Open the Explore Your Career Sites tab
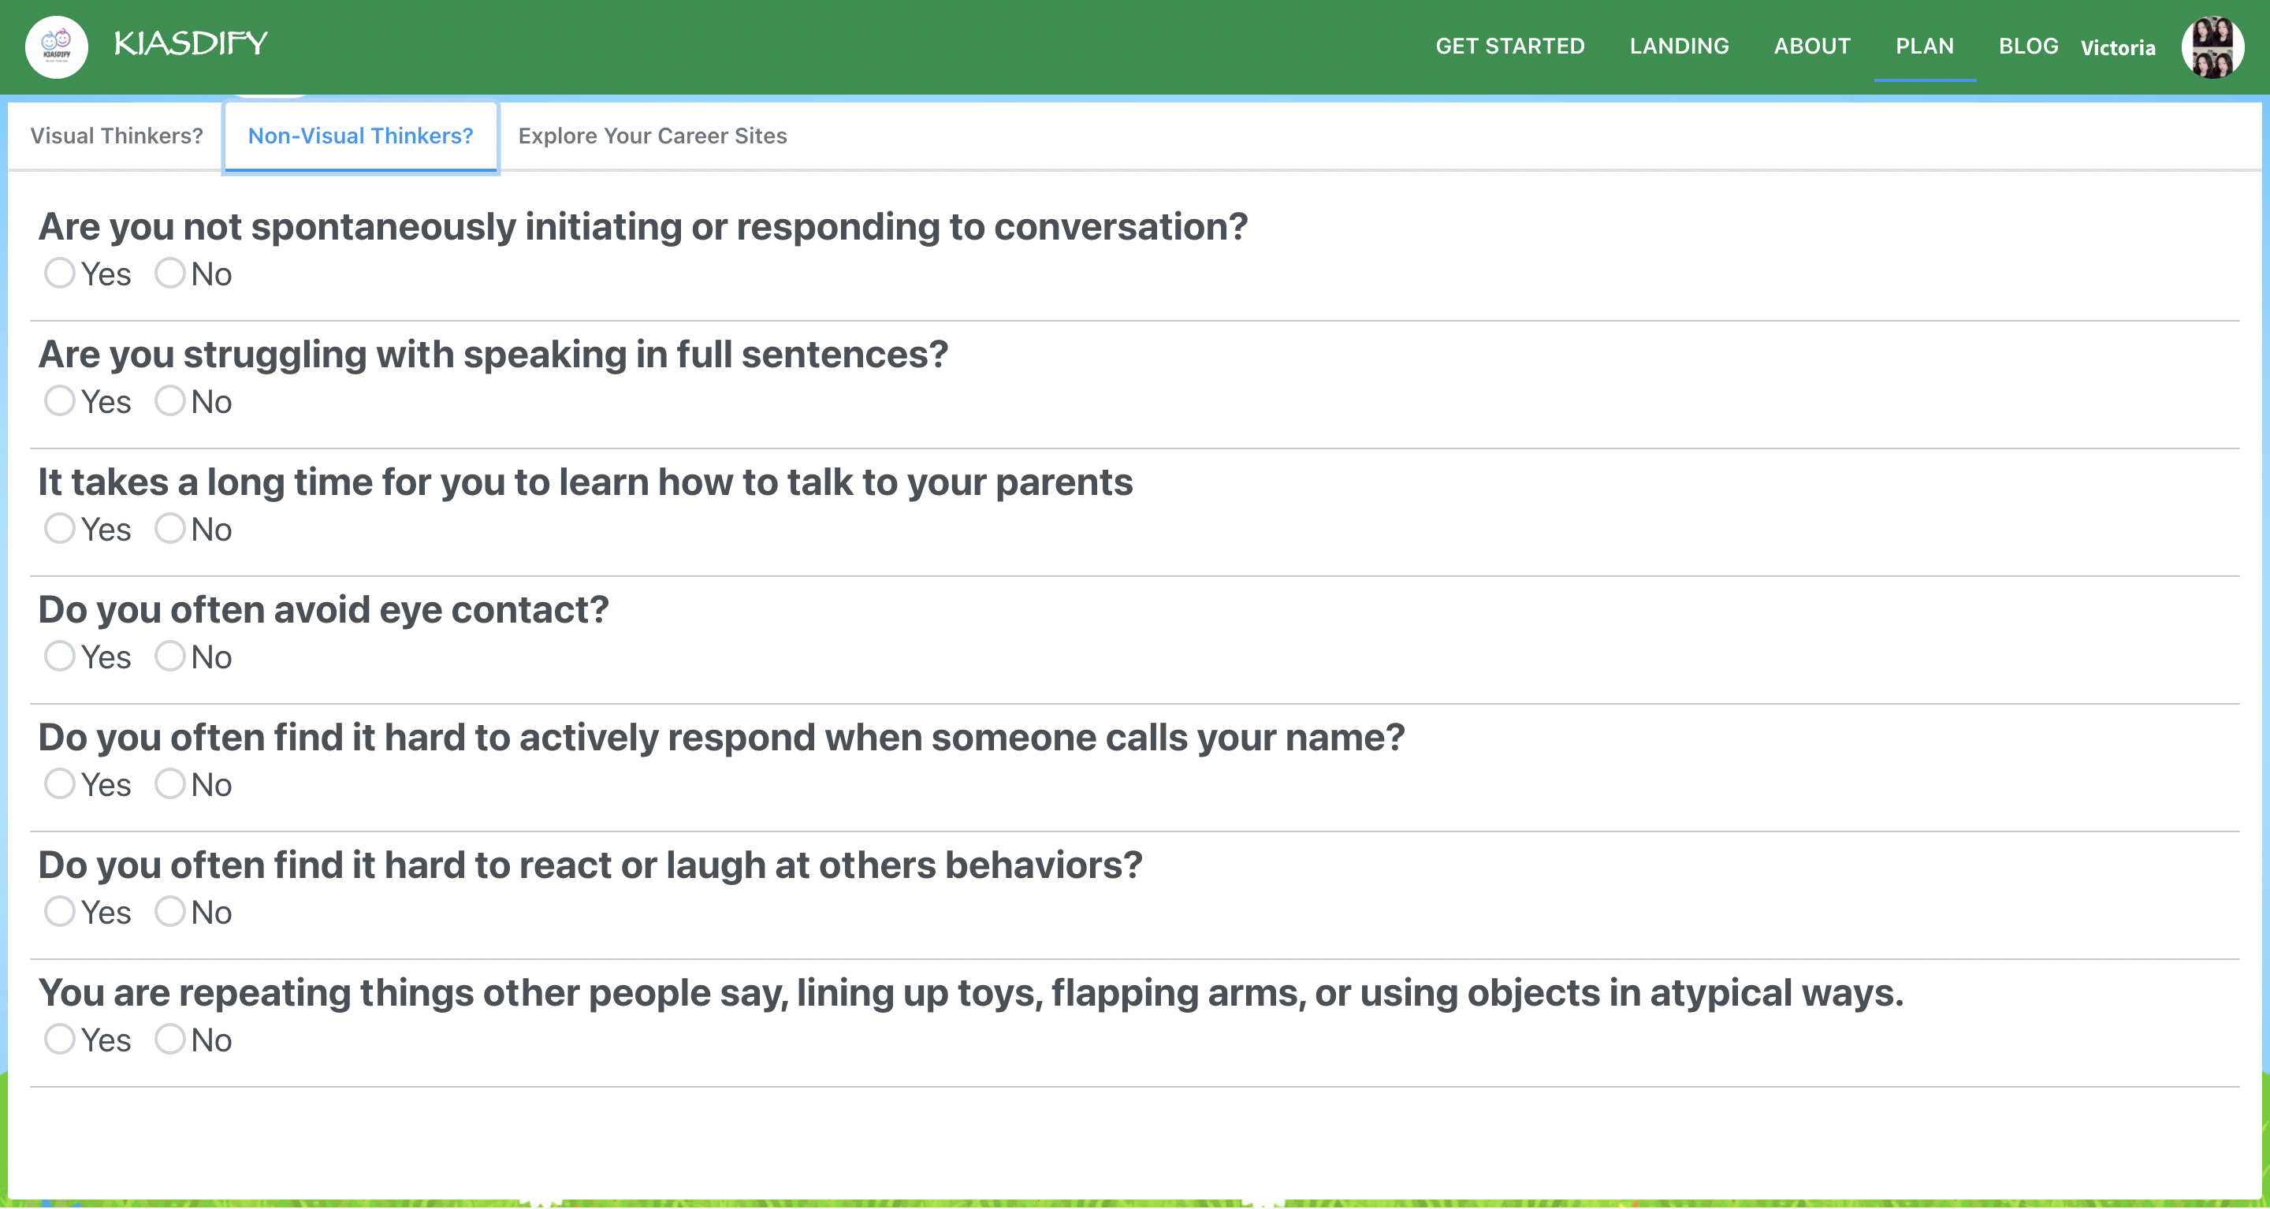Screen dimensions: 2270x1209 tap(652, 136)
